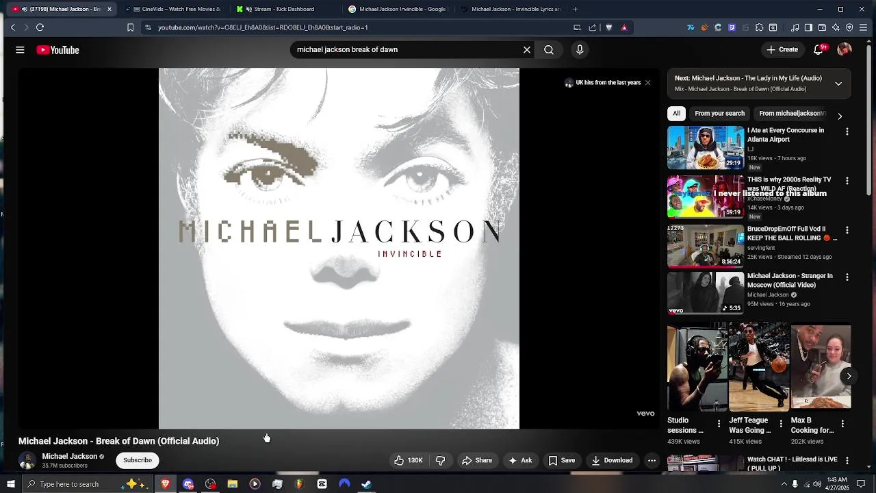The width and height of the screenshot is (876, 493).
Task: Go to the YouTube home logo
Action: (x=57, y=50)
